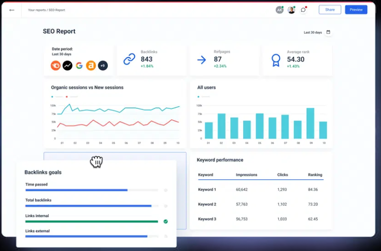Image resolution: width=381 pixels, height=251 pixels.
Task: Click the blue Preview button
Action: coord(356,10)
